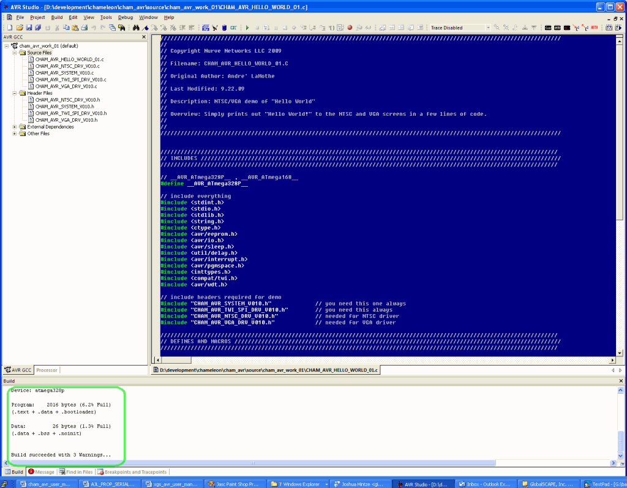Switch to the Message tab

41,472
